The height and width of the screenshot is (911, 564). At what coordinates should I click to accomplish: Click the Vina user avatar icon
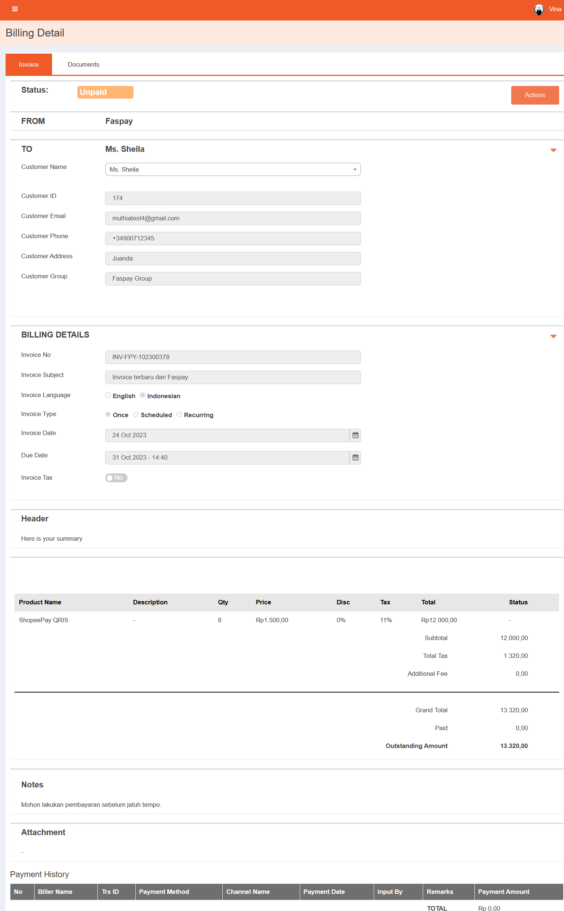pos(538,9)
